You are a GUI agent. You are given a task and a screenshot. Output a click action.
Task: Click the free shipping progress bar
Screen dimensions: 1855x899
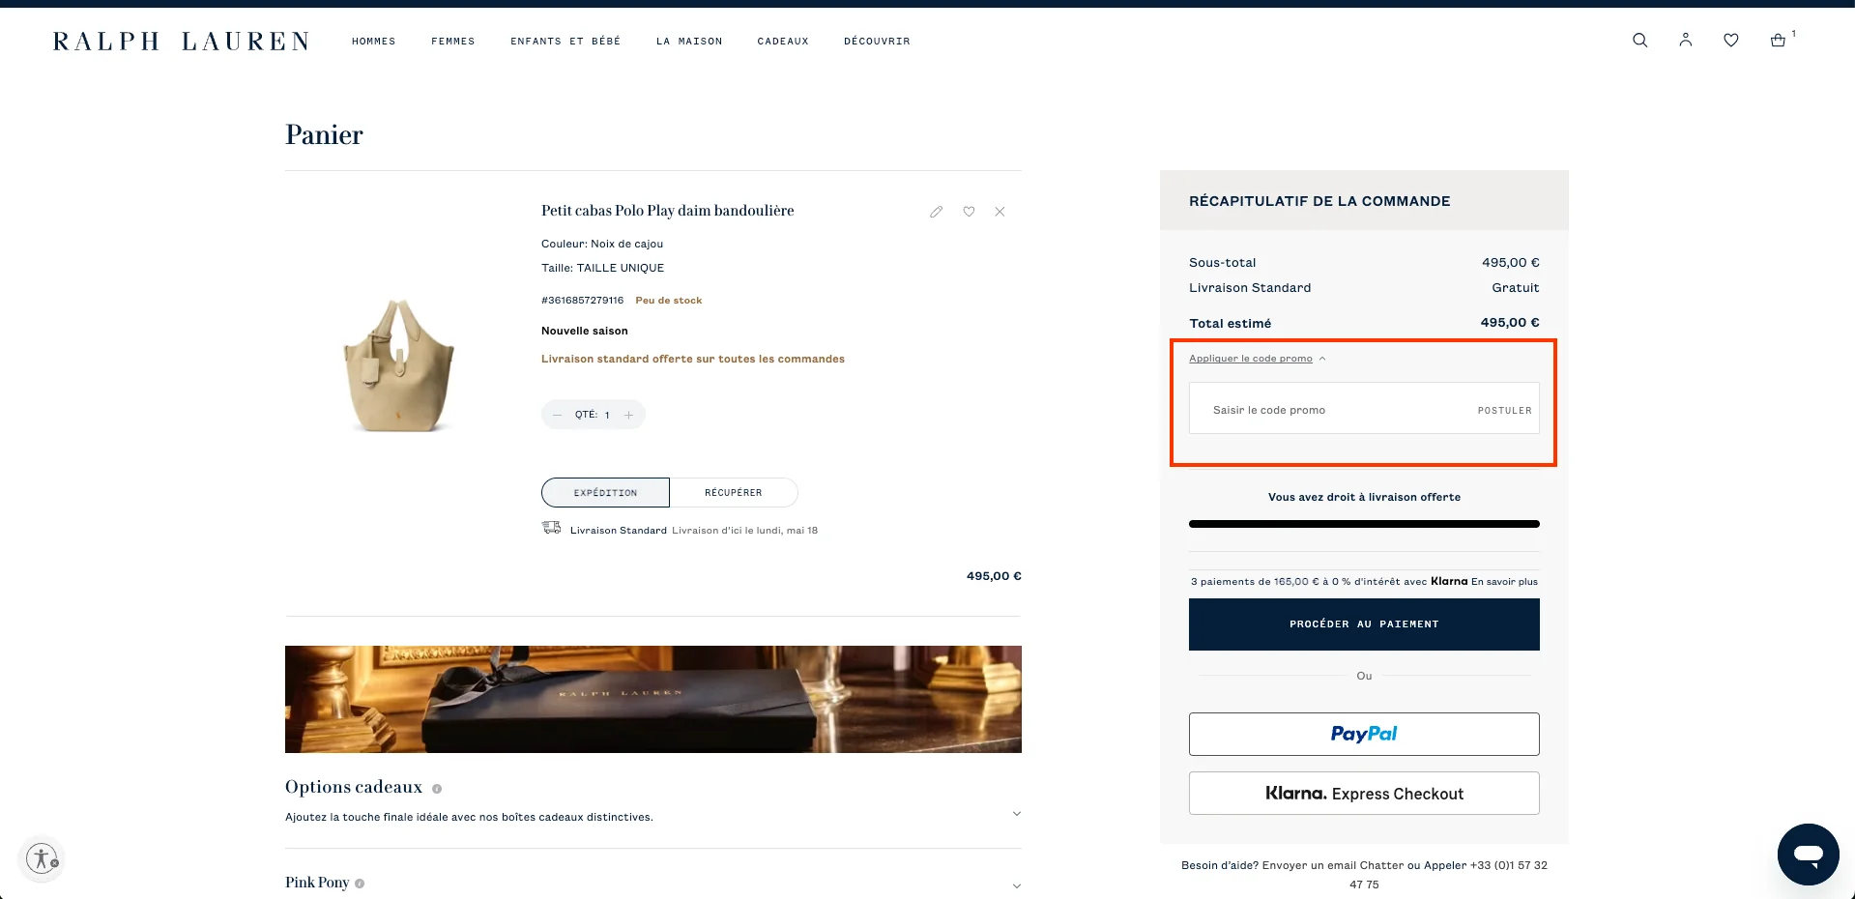pyautogui.click(x=1364, y=524)
